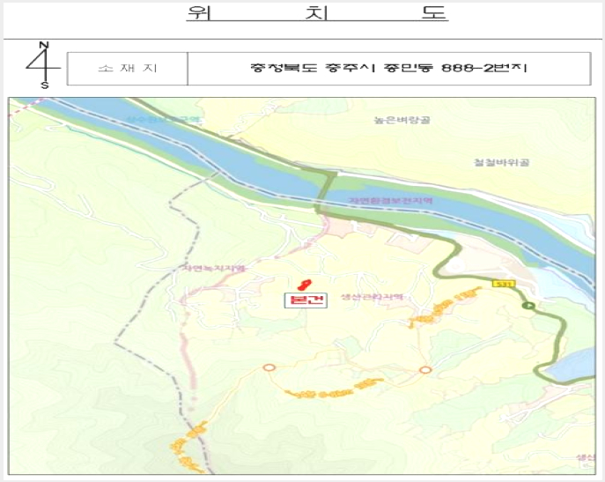Click the 상수원보호구역 label on upper river

(x=165, y=119)
